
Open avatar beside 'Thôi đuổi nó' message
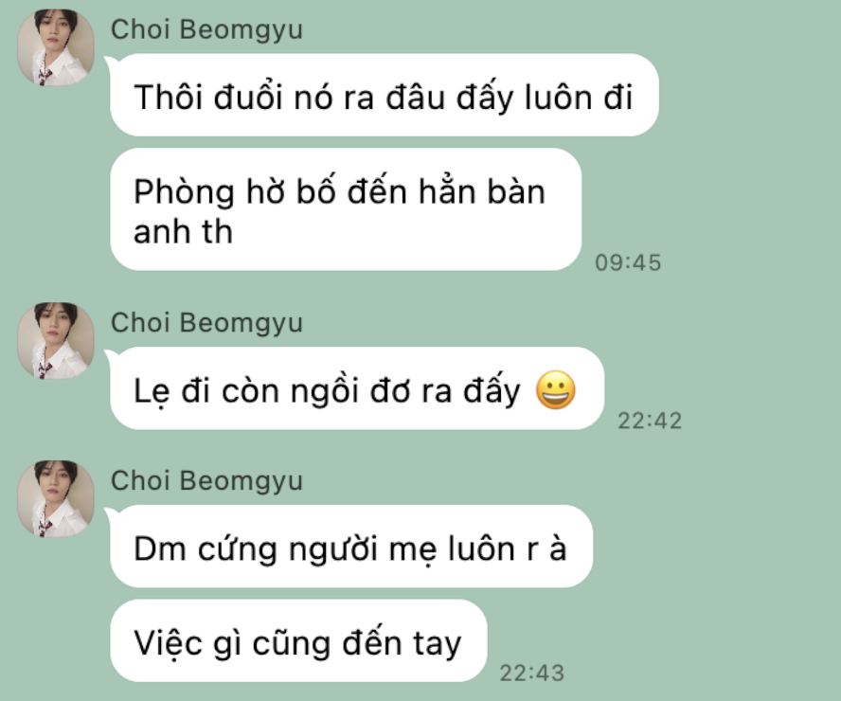coord(56,47)
